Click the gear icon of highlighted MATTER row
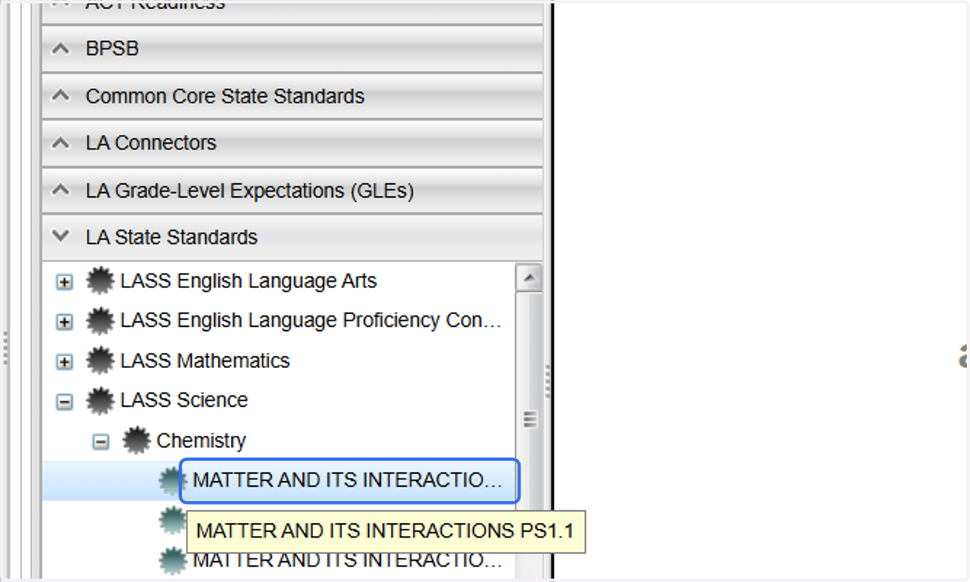 [x=171, y=481]
